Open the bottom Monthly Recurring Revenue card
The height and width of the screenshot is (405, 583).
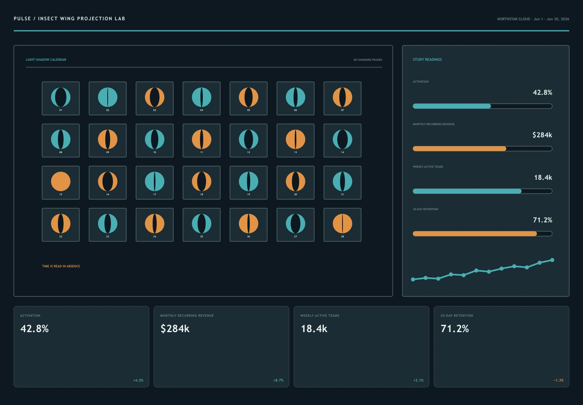pyautogui.click(x=221, y=347)
